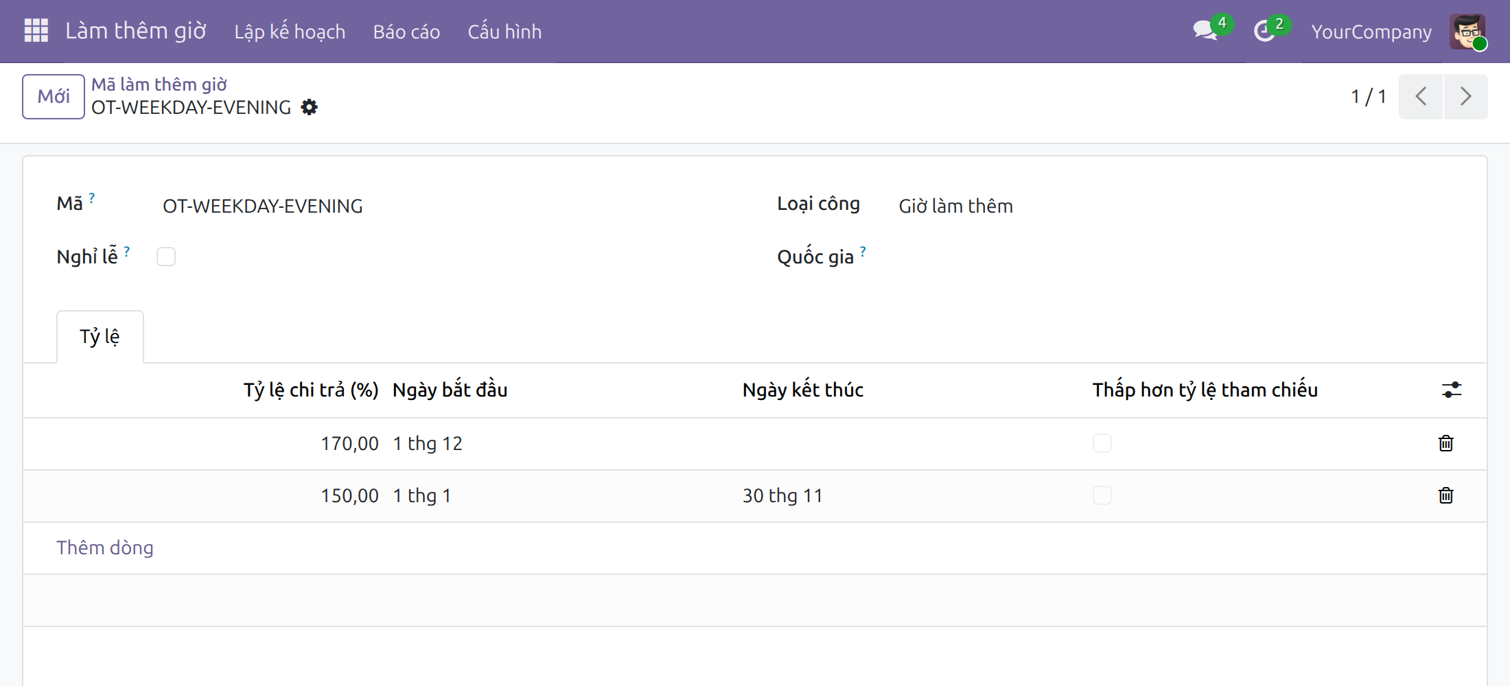Show help tooltip beside Nghỉ lễ label
1510x686 pixels.
(127, 251)
